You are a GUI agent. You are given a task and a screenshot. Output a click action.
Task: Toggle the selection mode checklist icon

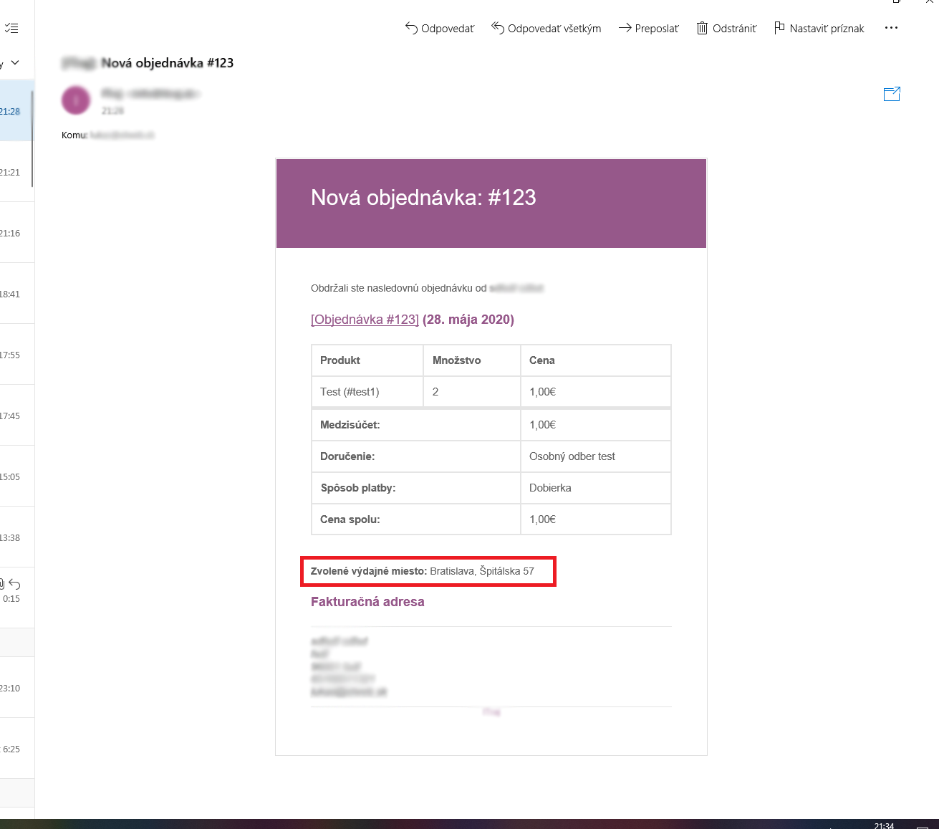(11, 29)
